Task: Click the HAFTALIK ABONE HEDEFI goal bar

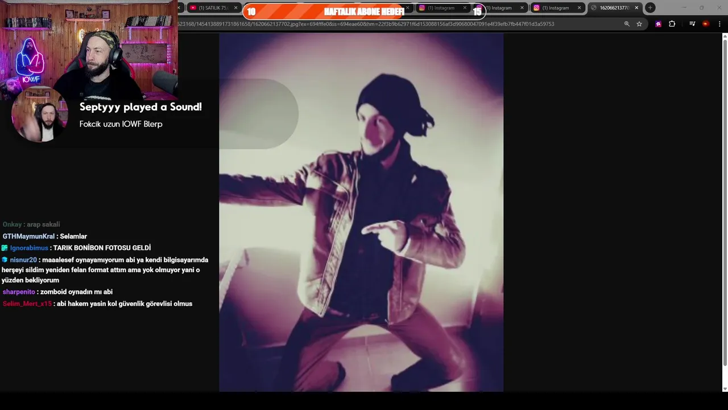Action: [364, 11]
